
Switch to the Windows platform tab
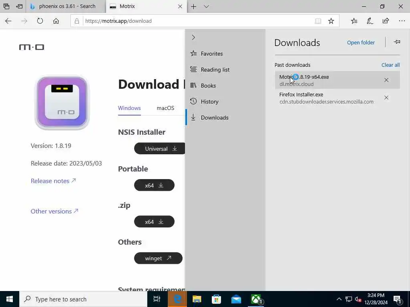click(x=129, y=108)
